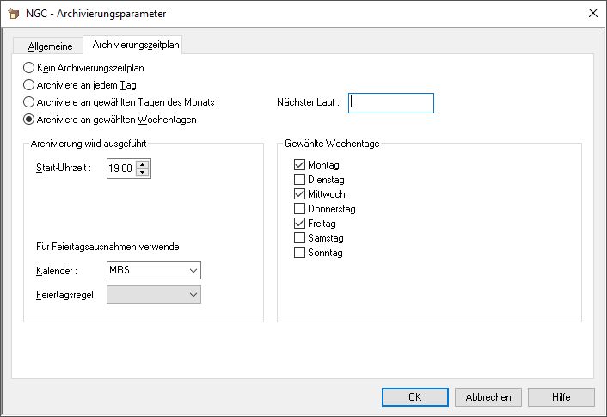This screenshot has width=607, height=417.
Task: Select Archiviere an gewählten Wochentagen option
Action: [29, 120]
